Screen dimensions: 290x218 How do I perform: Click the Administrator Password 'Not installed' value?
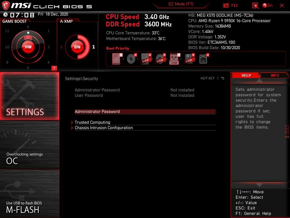(182, 90)
